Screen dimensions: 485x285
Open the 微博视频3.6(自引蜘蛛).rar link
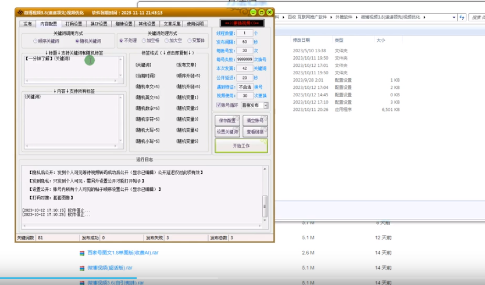116,283
